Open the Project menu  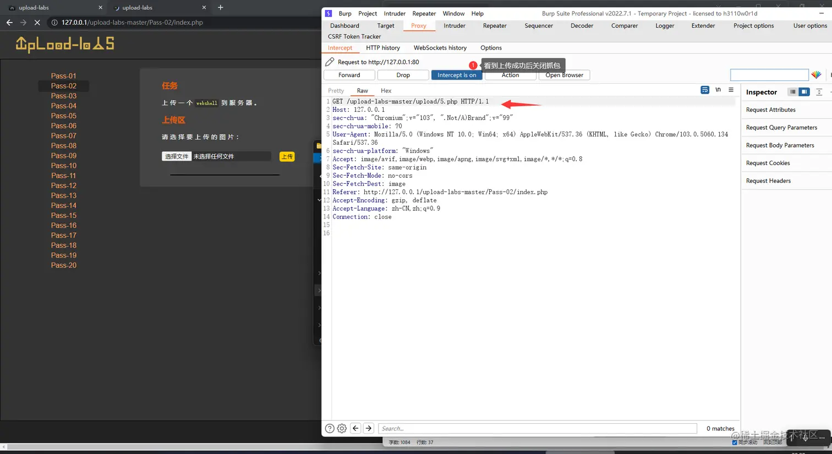(x=368, y=13)
